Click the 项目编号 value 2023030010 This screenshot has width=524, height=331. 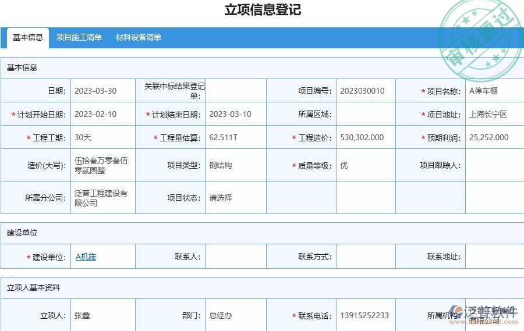coord(362,91)
